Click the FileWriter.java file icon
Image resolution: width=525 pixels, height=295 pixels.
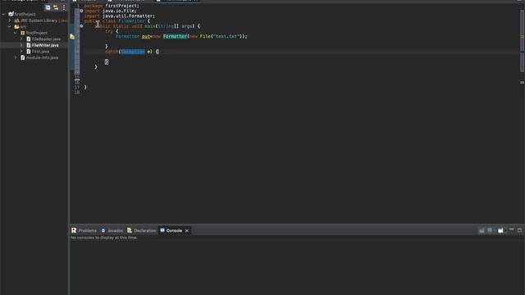point(29,45)
